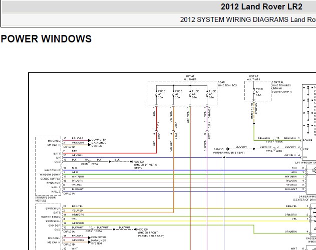Image resolution: width=316 pixels, height=250 pixels.
Task: Click 'COMPUTER DATA LINES SYSTEM' beside driver's door module
Action: pos(99,143)
